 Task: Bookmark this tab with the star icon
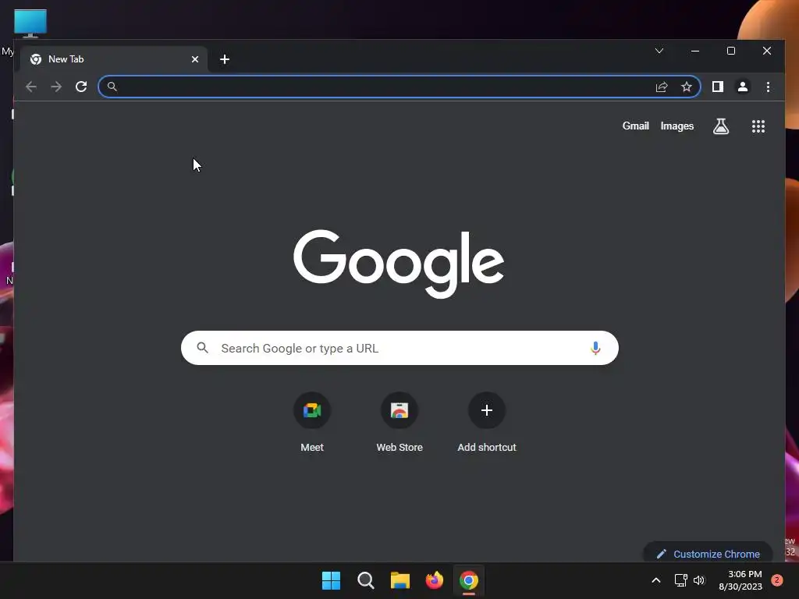click(x=687, y=87)
